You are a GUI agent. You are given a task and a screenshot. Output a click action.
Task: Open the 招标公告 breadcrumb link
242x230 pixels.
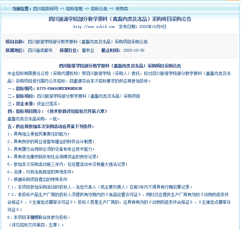pyautogui.click(x=99, y=9)
